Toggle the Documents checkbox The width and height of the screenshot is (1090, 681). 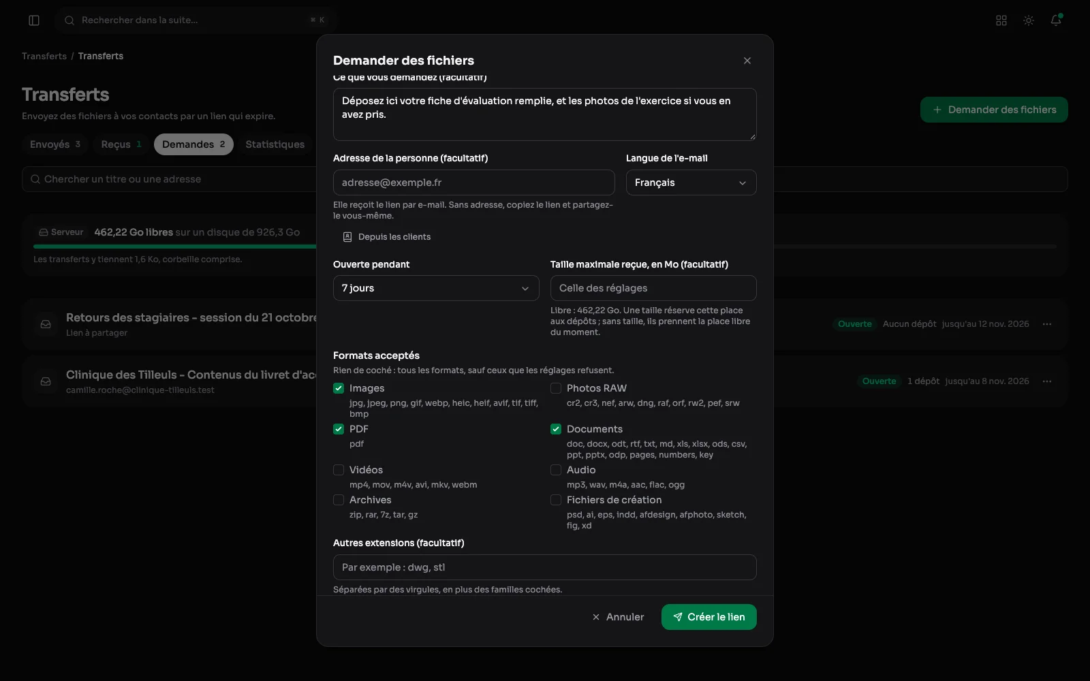click(x=556, y=429)
